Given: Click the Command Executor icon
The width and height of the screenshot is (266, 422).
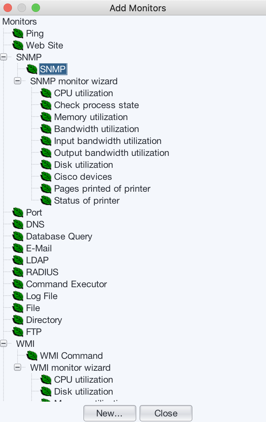Looking at the screenshot, I should tap(18, 284).
